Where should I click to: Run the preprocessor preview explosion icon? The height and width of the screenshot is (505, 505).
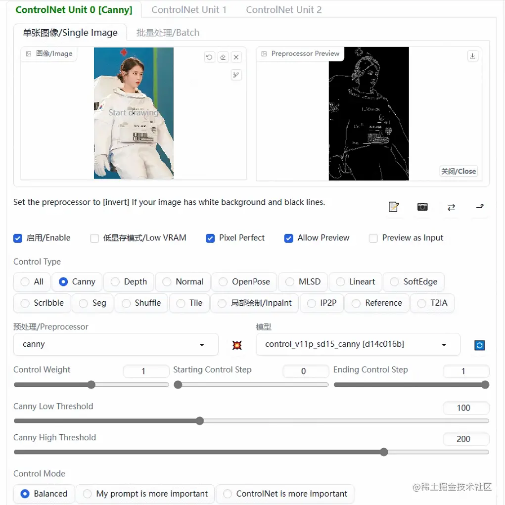click(x=237, y=345)
